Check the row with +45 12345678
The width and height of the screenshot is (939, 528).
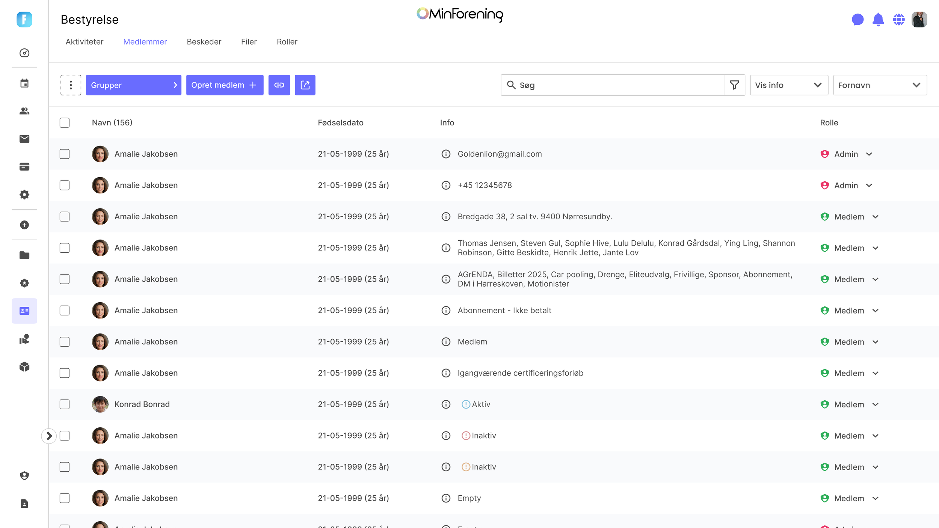pos(65,186)
